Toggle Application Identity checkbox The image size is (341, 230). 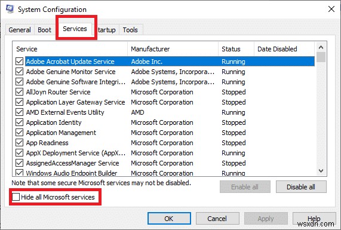pyautogui.click(x=19, y=122)
